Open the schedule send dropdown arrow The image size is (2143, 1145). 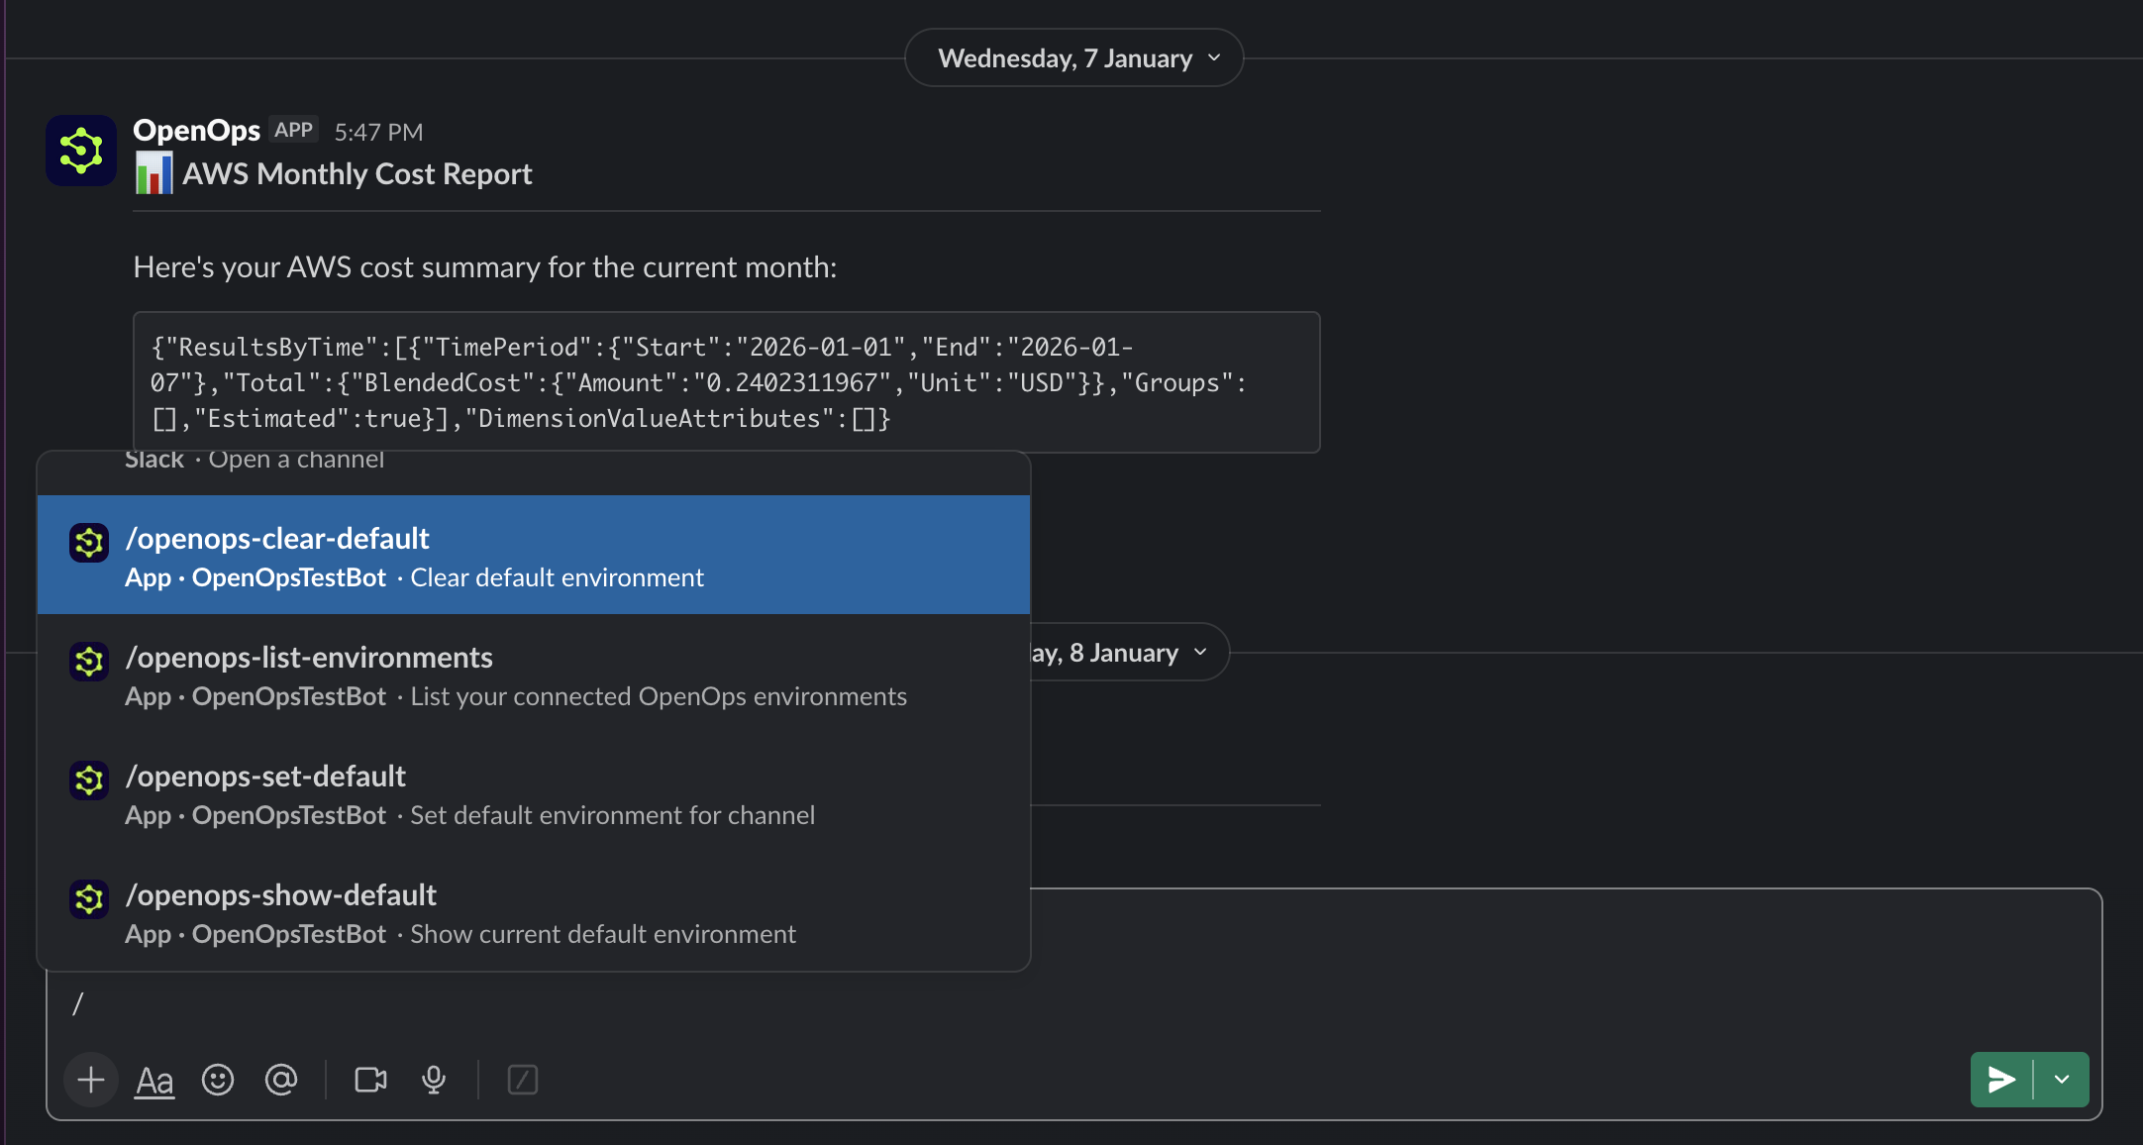[x=2062, y=1080]
